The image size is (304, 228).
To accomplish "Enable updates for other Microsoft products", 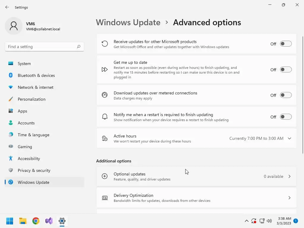I will (x=286, y=44).
